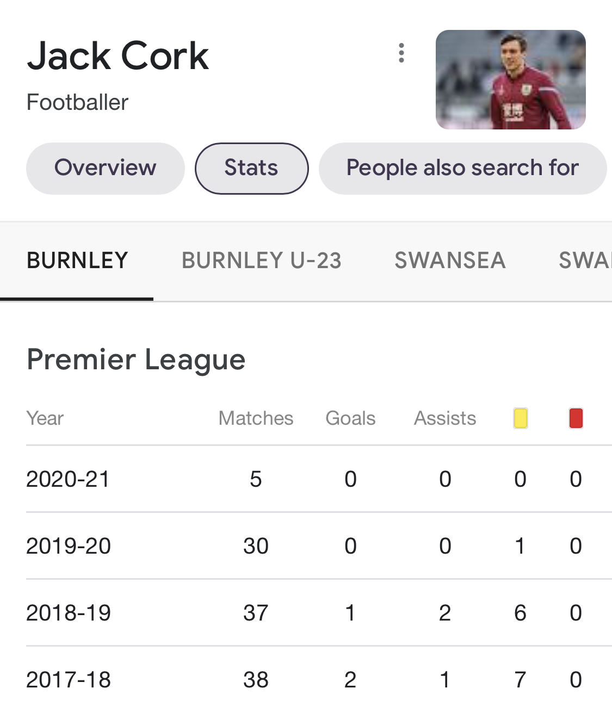The height and width of the screenshot is (713, 612).
Task: Click the Goals column header
Action: 350,418
